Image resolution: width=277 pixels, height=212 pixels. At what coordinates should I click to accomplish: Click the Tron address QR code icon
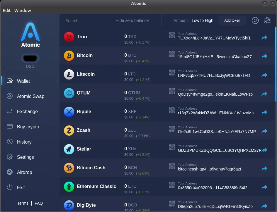172,35
